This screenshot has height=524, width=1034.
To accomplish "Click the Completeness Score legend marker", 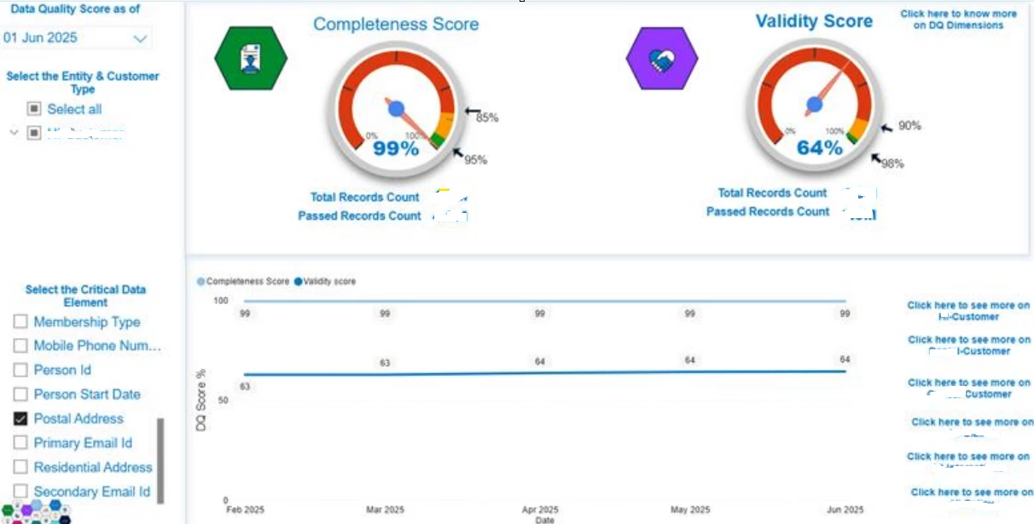I will [x=201, y=281].
